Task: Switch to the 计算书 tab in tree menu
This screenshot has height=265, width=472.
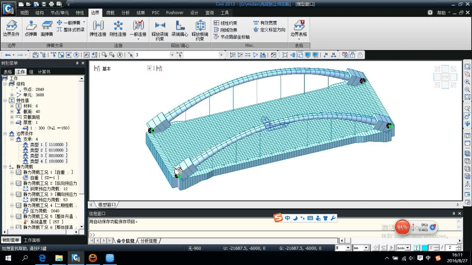Action: (x=44, y=72)
